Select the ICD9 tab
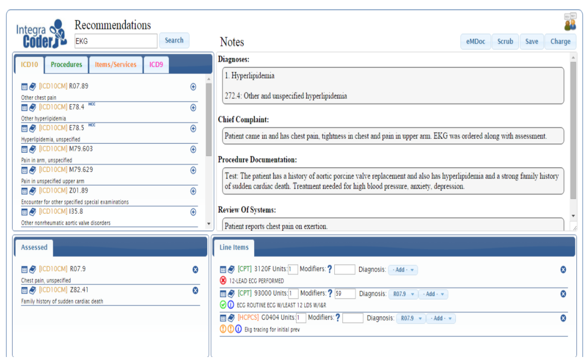 [x=156, y=65]
